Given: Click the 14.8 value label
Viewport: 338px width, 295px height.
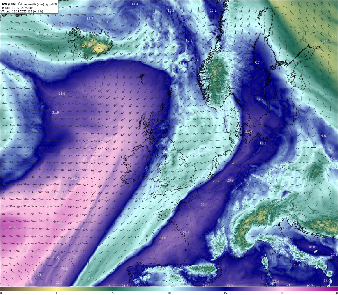Looking at the screenshot, I should 322,136.
